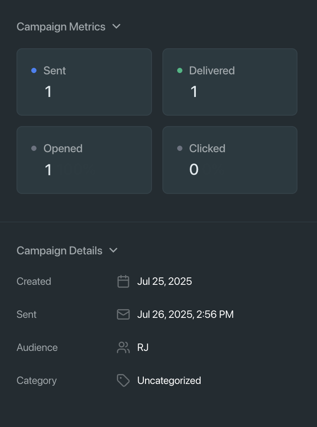Open the Delivered metric card

pyautogui.click(x=230, y=82)
